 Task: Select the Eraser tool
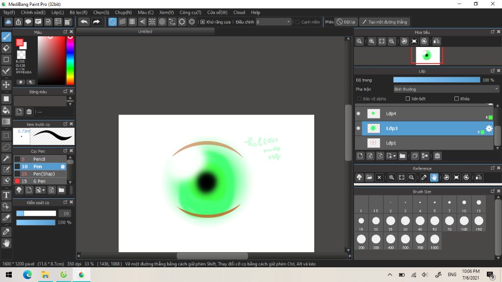pos(6,48)
